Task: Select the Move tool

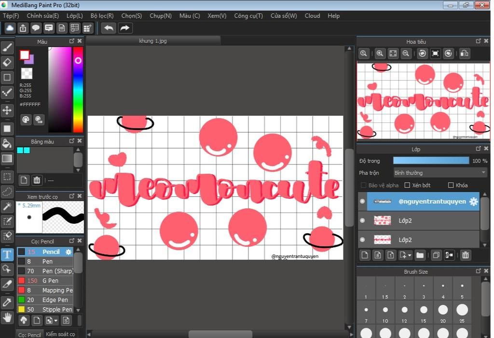Action: point(7,110)
